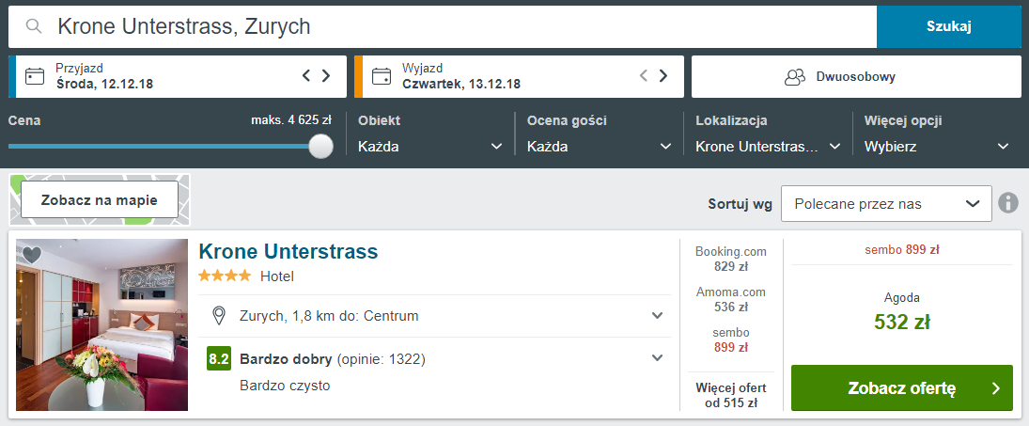The width and height of the screenshot is (1029, 426).
Task: Save Krone Unterstrass with heart icon
Action: pos(31,255)
